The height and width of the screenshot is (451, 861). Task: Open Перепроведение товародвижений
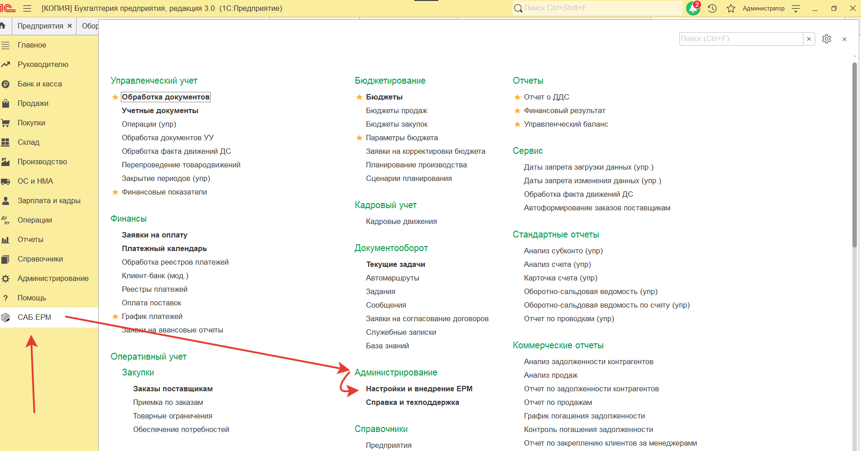click(181, 165)
